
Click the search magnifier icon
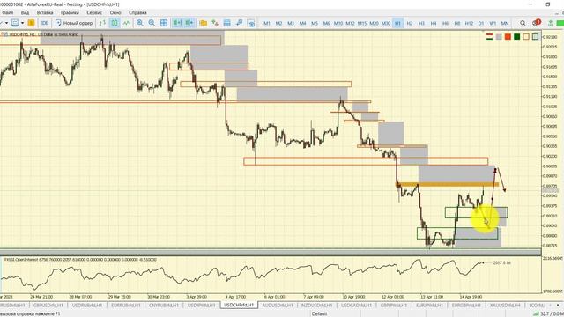coord(523,23)
